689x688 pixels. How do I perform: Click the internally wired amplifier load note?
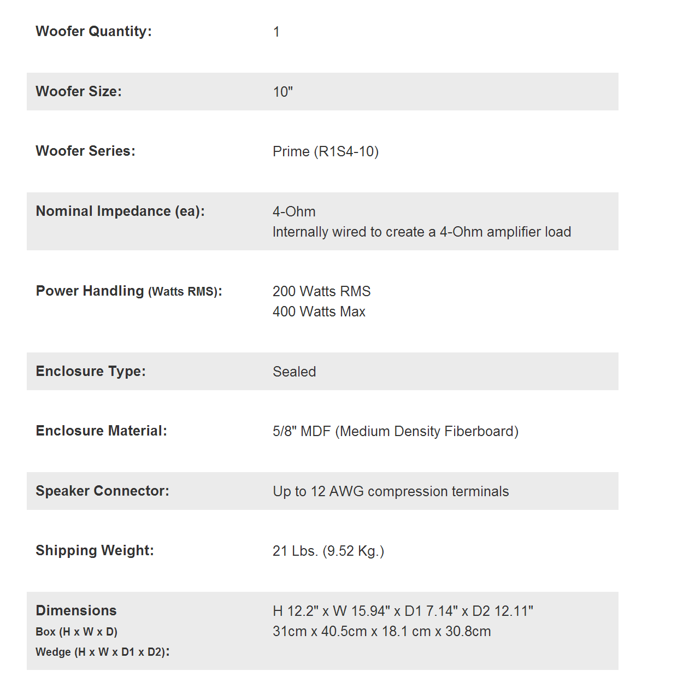[x=421, y=232]
